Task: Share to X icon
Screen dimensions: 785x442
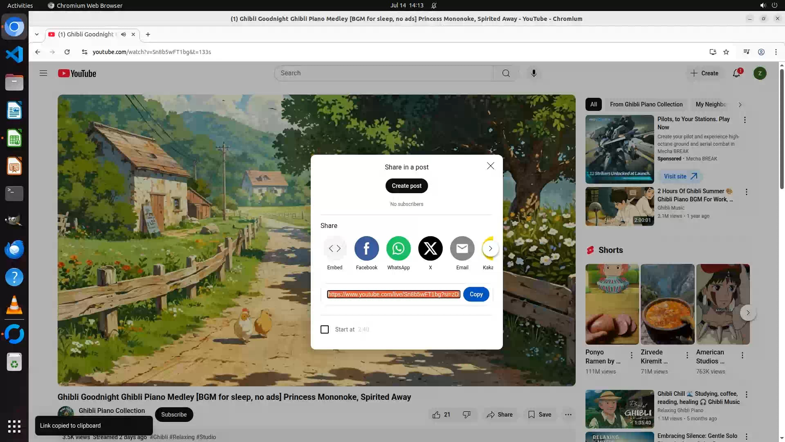Action: [x=430, y=248]
